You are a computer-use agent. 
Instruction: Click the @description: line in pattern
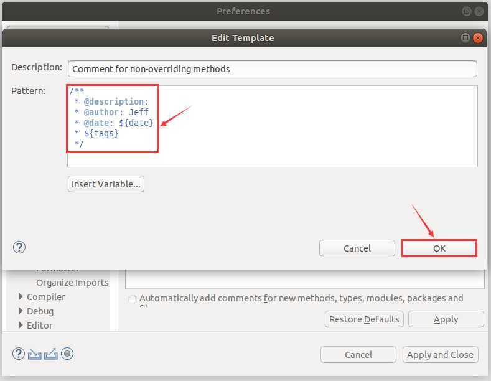click(x=111, y=101)
